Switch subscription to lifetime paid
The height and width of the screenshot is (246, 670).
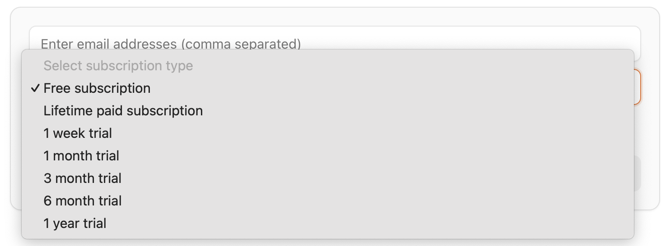point(123,111)
